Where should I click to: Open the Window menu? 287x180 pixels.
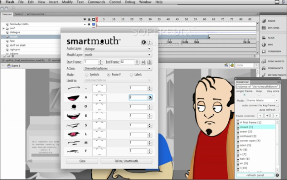(x=145, y=2)
